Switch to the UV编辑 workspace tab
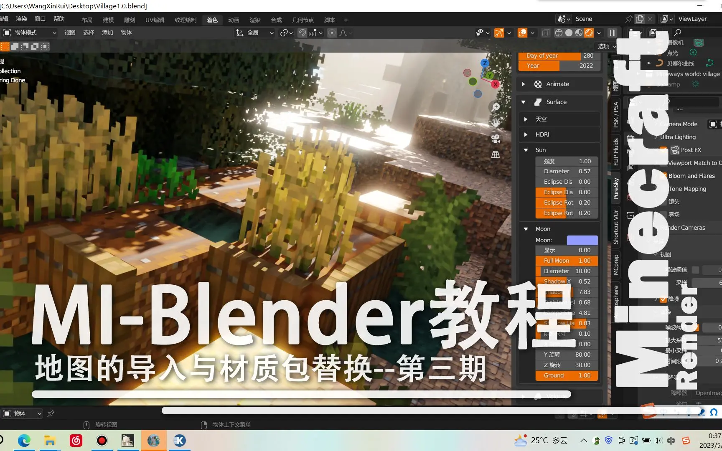 pyautogui.click(x=155, y=20)
